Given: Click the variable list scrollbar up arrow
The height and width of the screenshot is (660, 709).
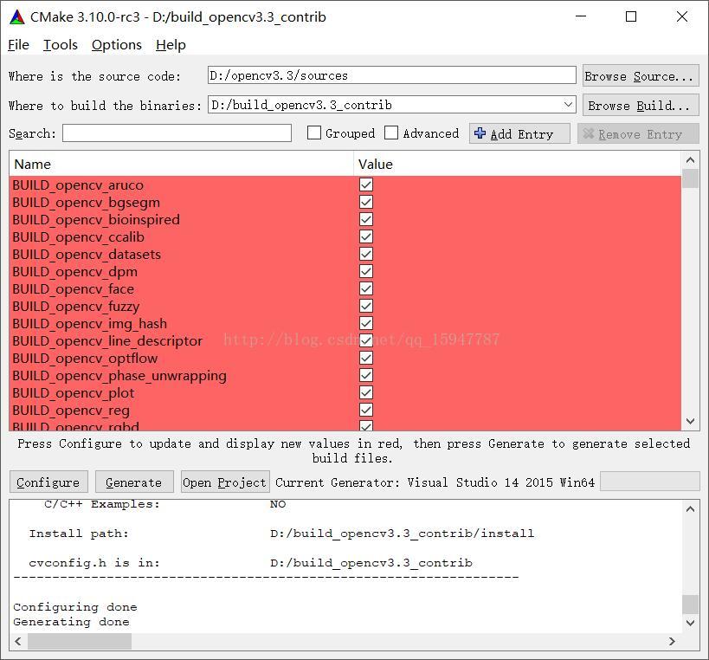Looking at the screenshot, I should click(x=690, y=160).
